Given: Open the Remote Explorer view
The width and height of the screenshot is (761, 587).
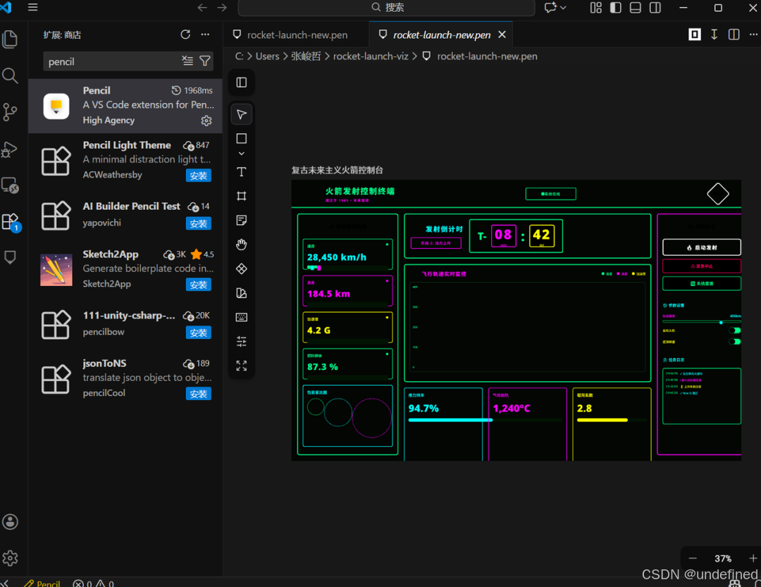Looking at the screenshot, I should click(x=10, y=185).
